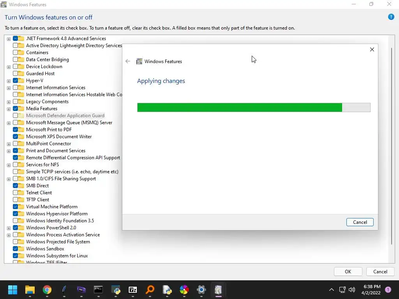Expand the .NET Framework 4.8 Advanced Services node

coord(9,39)
